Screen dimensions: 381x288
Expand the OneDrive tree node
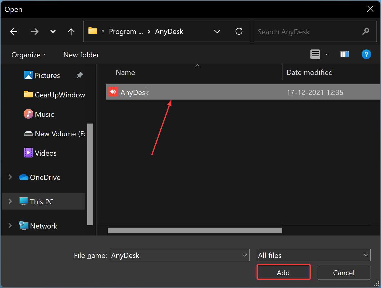click(10, 177)
